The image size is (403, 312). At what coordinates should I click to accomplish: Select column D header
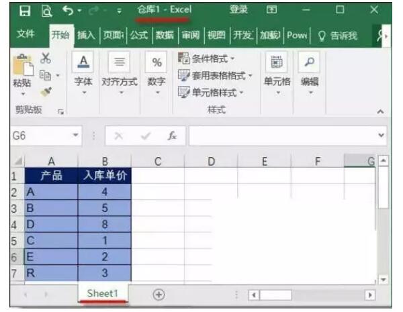211,161
